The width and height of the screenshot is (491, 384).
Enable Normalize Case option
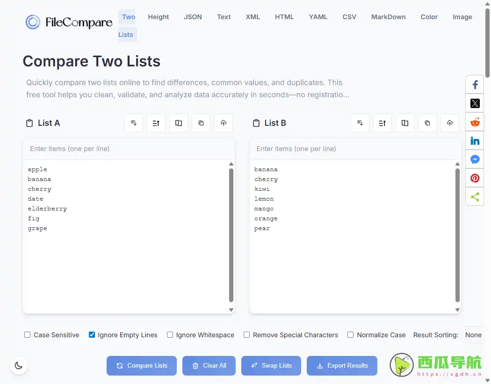coord(350,335)
